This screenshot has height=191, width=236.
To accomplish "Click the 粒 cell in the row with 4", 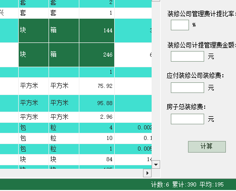I will (x=64, y=128).
